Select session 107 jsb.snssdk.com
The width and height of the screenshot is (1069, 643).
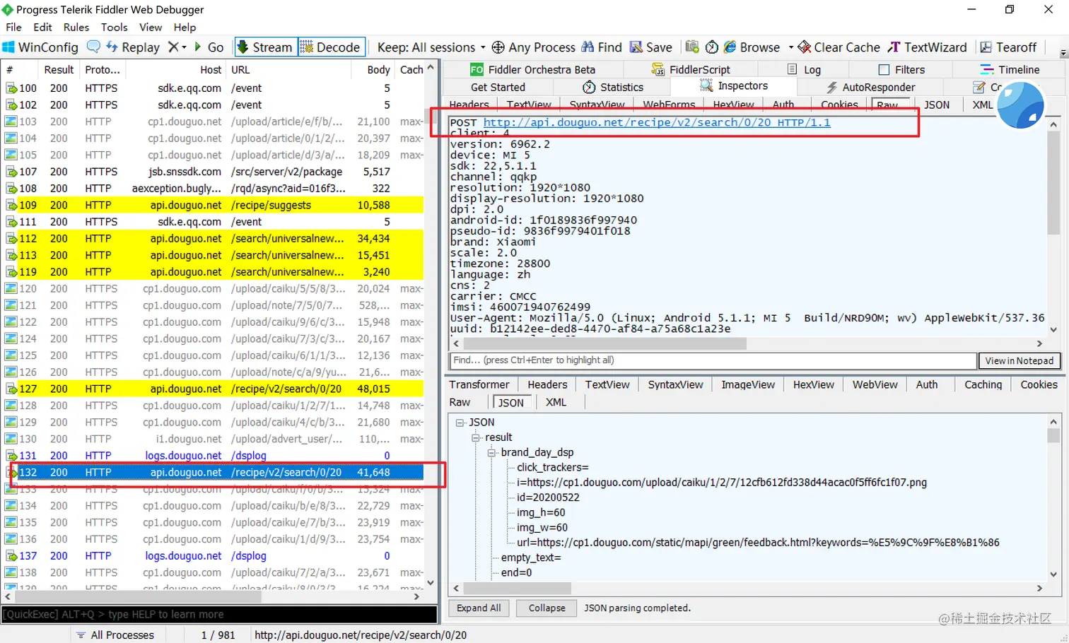[x=213, y=172]
